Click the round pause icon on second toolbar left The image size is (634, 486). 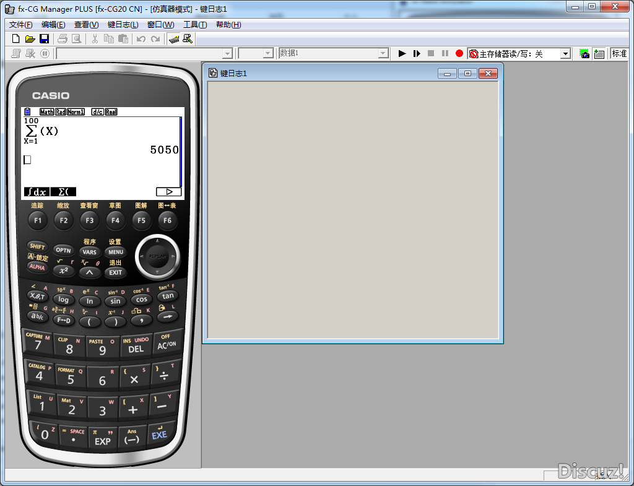pos(45,53)
